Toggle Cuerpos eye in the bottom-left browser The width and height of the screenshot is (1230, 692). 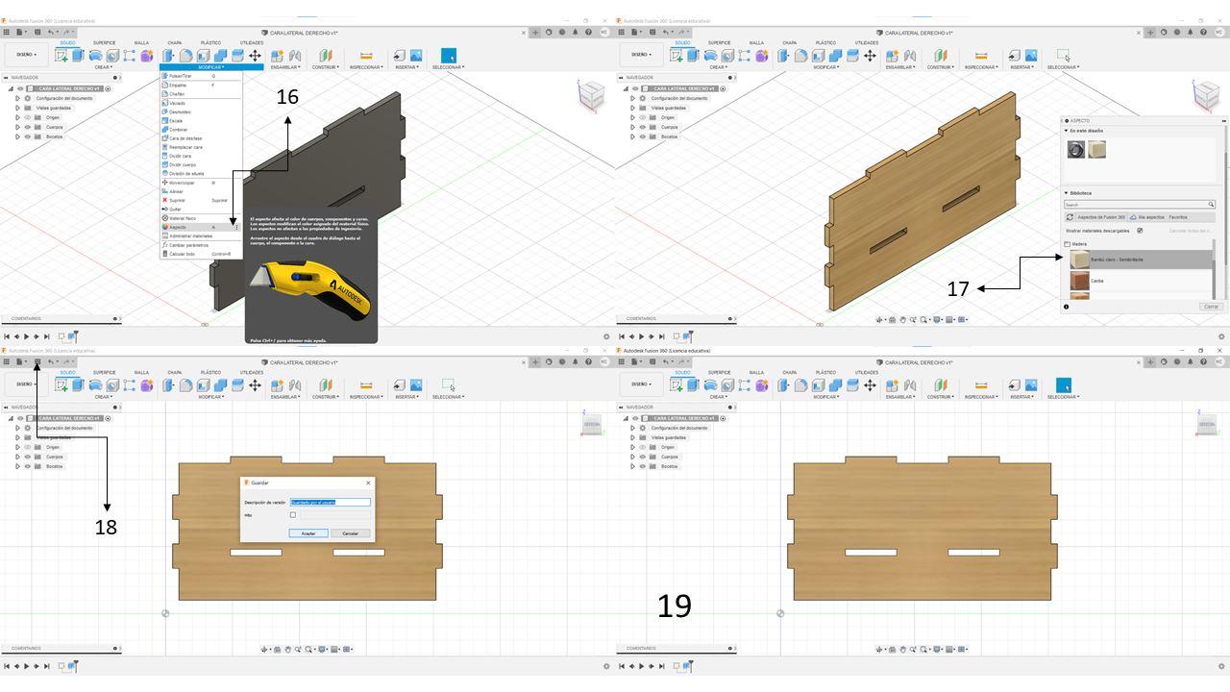(27, 457)
